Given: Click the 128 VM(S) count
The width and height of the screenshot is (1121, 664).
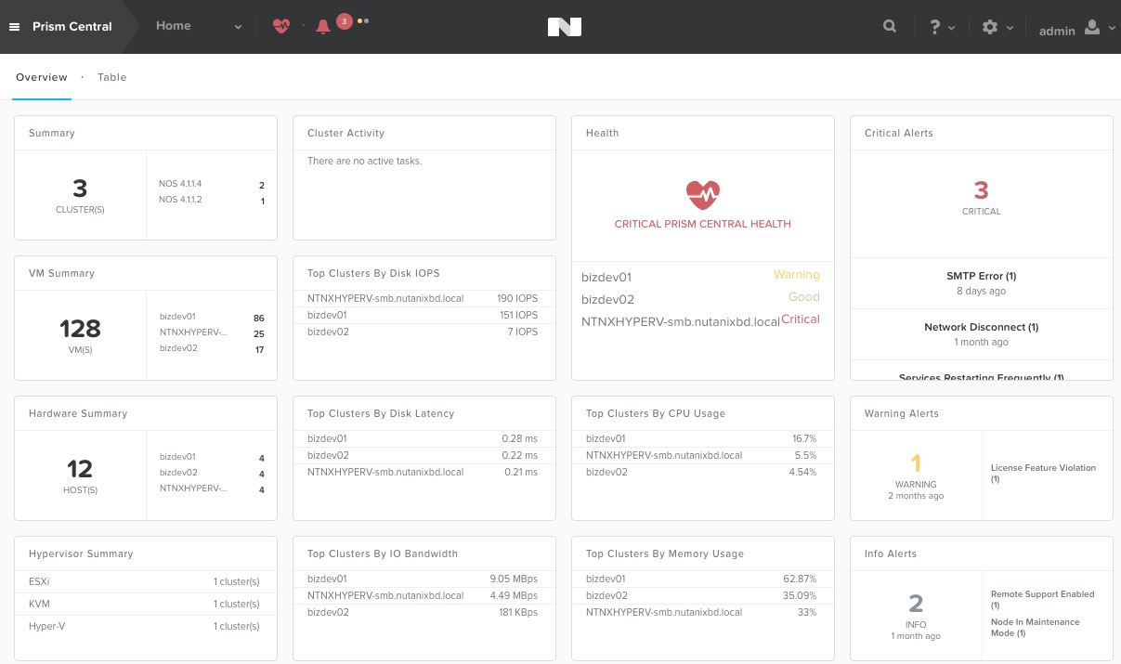Looking at the screenshot, I should coord(80,335).
